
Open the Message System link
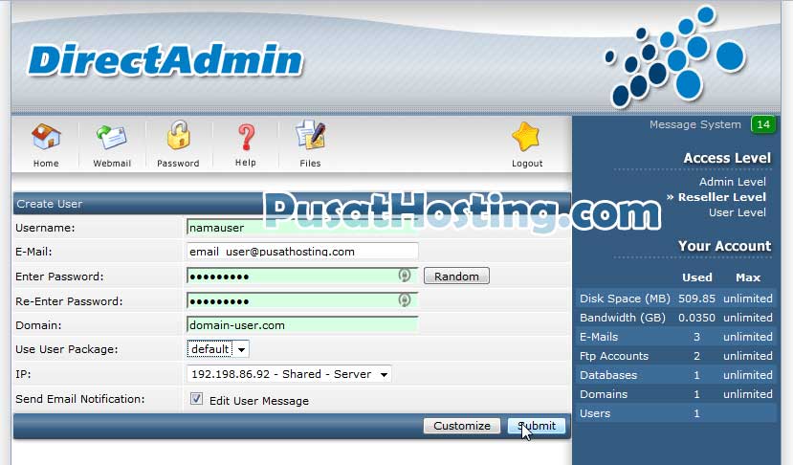click(x=694, y=124)
